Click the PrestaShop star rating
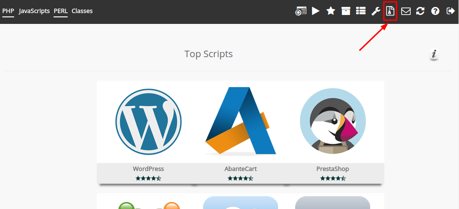Screen dimensions: 459x209 click(x=333, y=178)
